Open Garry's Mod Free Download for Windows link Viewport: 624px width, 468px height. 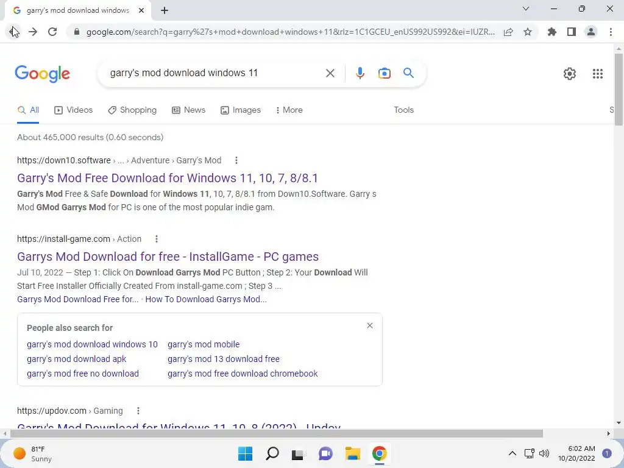point(168,178)
